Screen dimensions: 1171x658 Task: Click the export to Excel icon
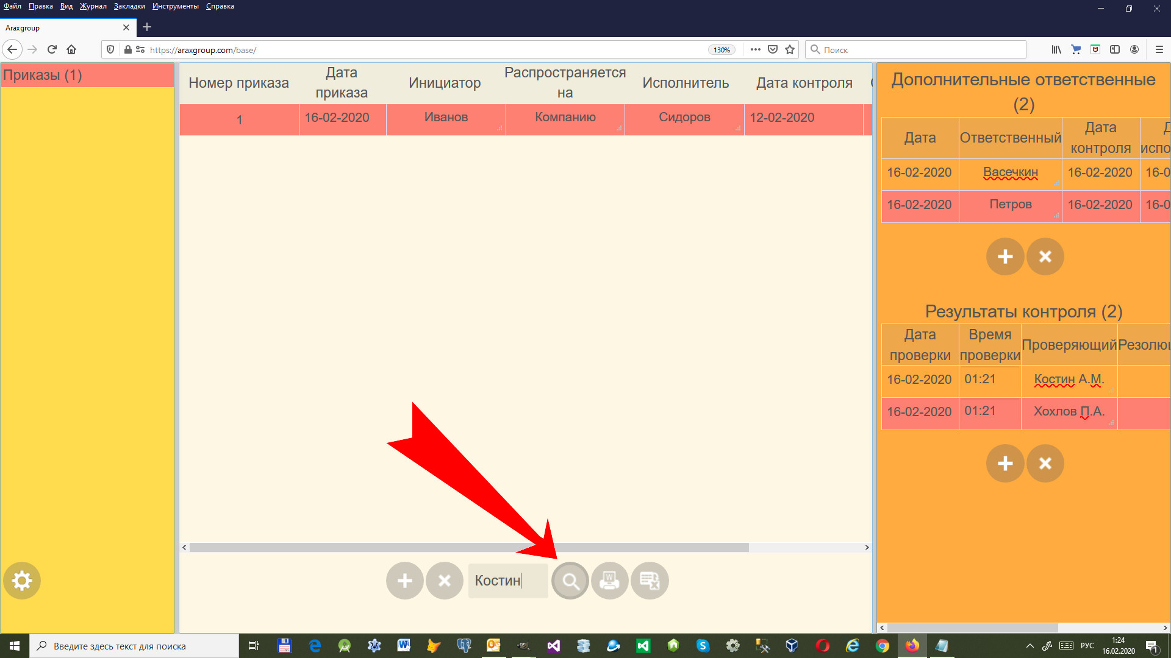(650, 581)
